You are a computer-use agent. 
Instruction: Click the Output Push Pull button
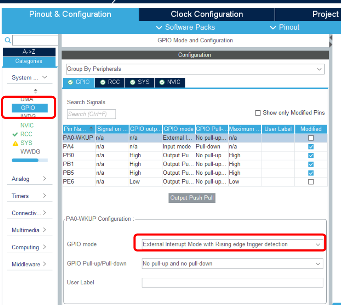pos(192,198)
